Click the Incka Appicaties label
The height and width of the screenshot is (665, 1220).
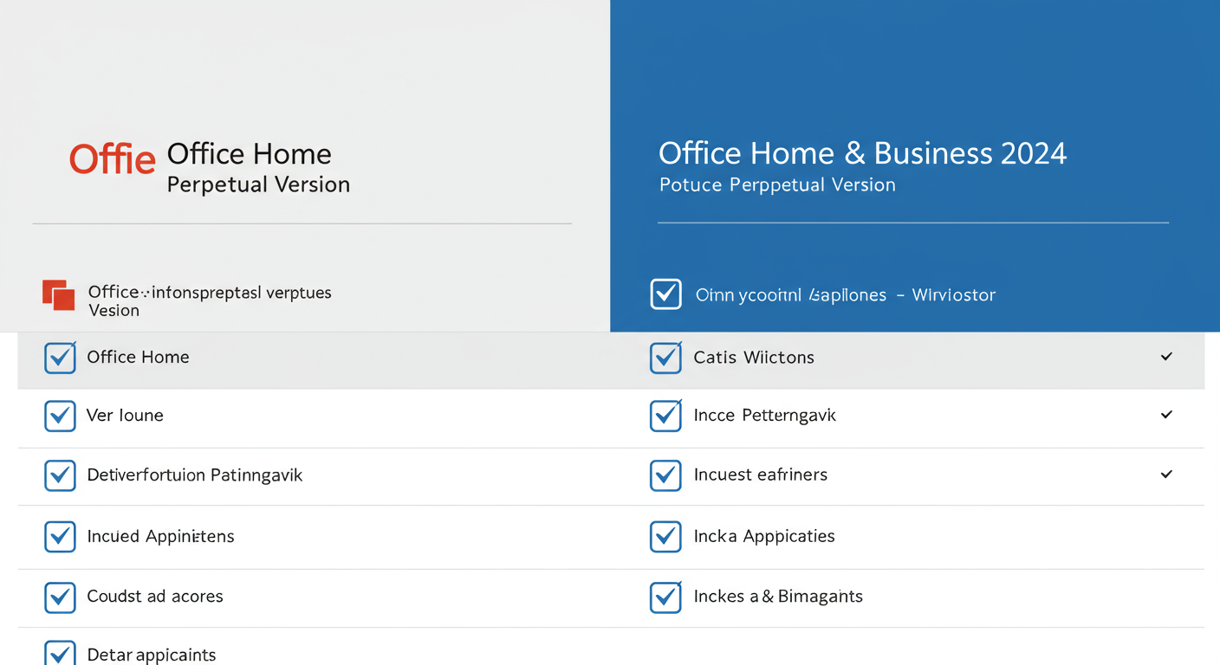coord(764,537)
